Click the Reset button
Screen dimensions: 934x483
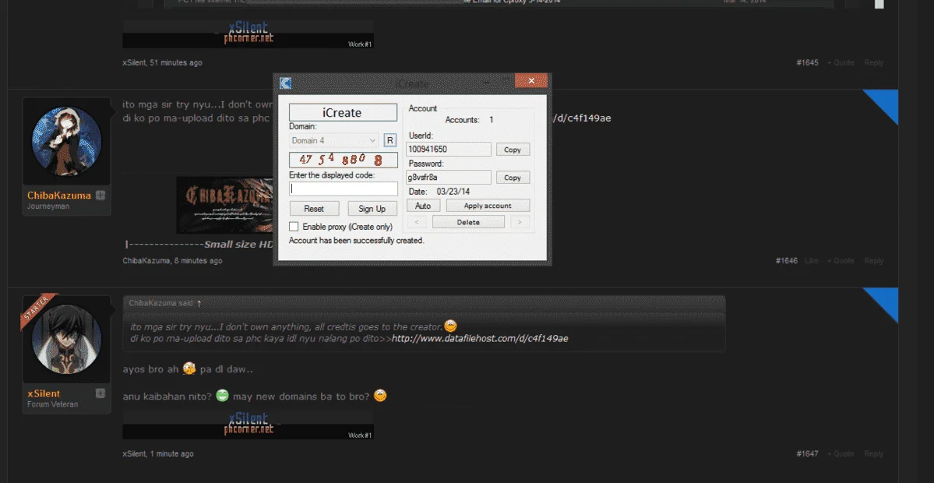[x=314, y=209]
